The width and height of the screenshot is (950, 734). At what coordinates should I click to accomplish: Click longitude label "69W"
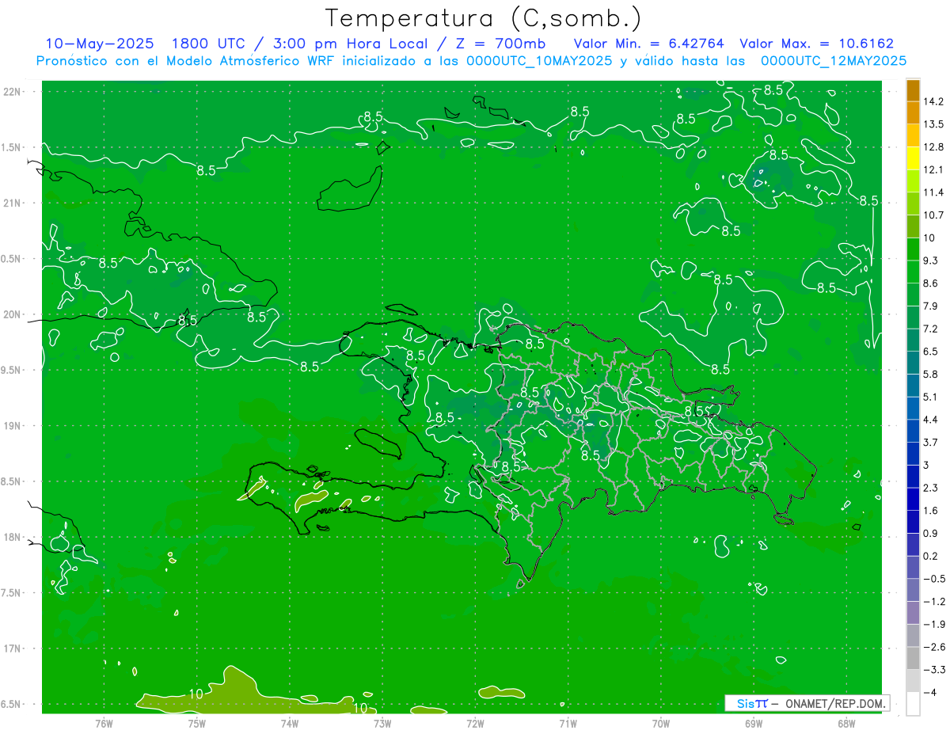pos(753,723)
